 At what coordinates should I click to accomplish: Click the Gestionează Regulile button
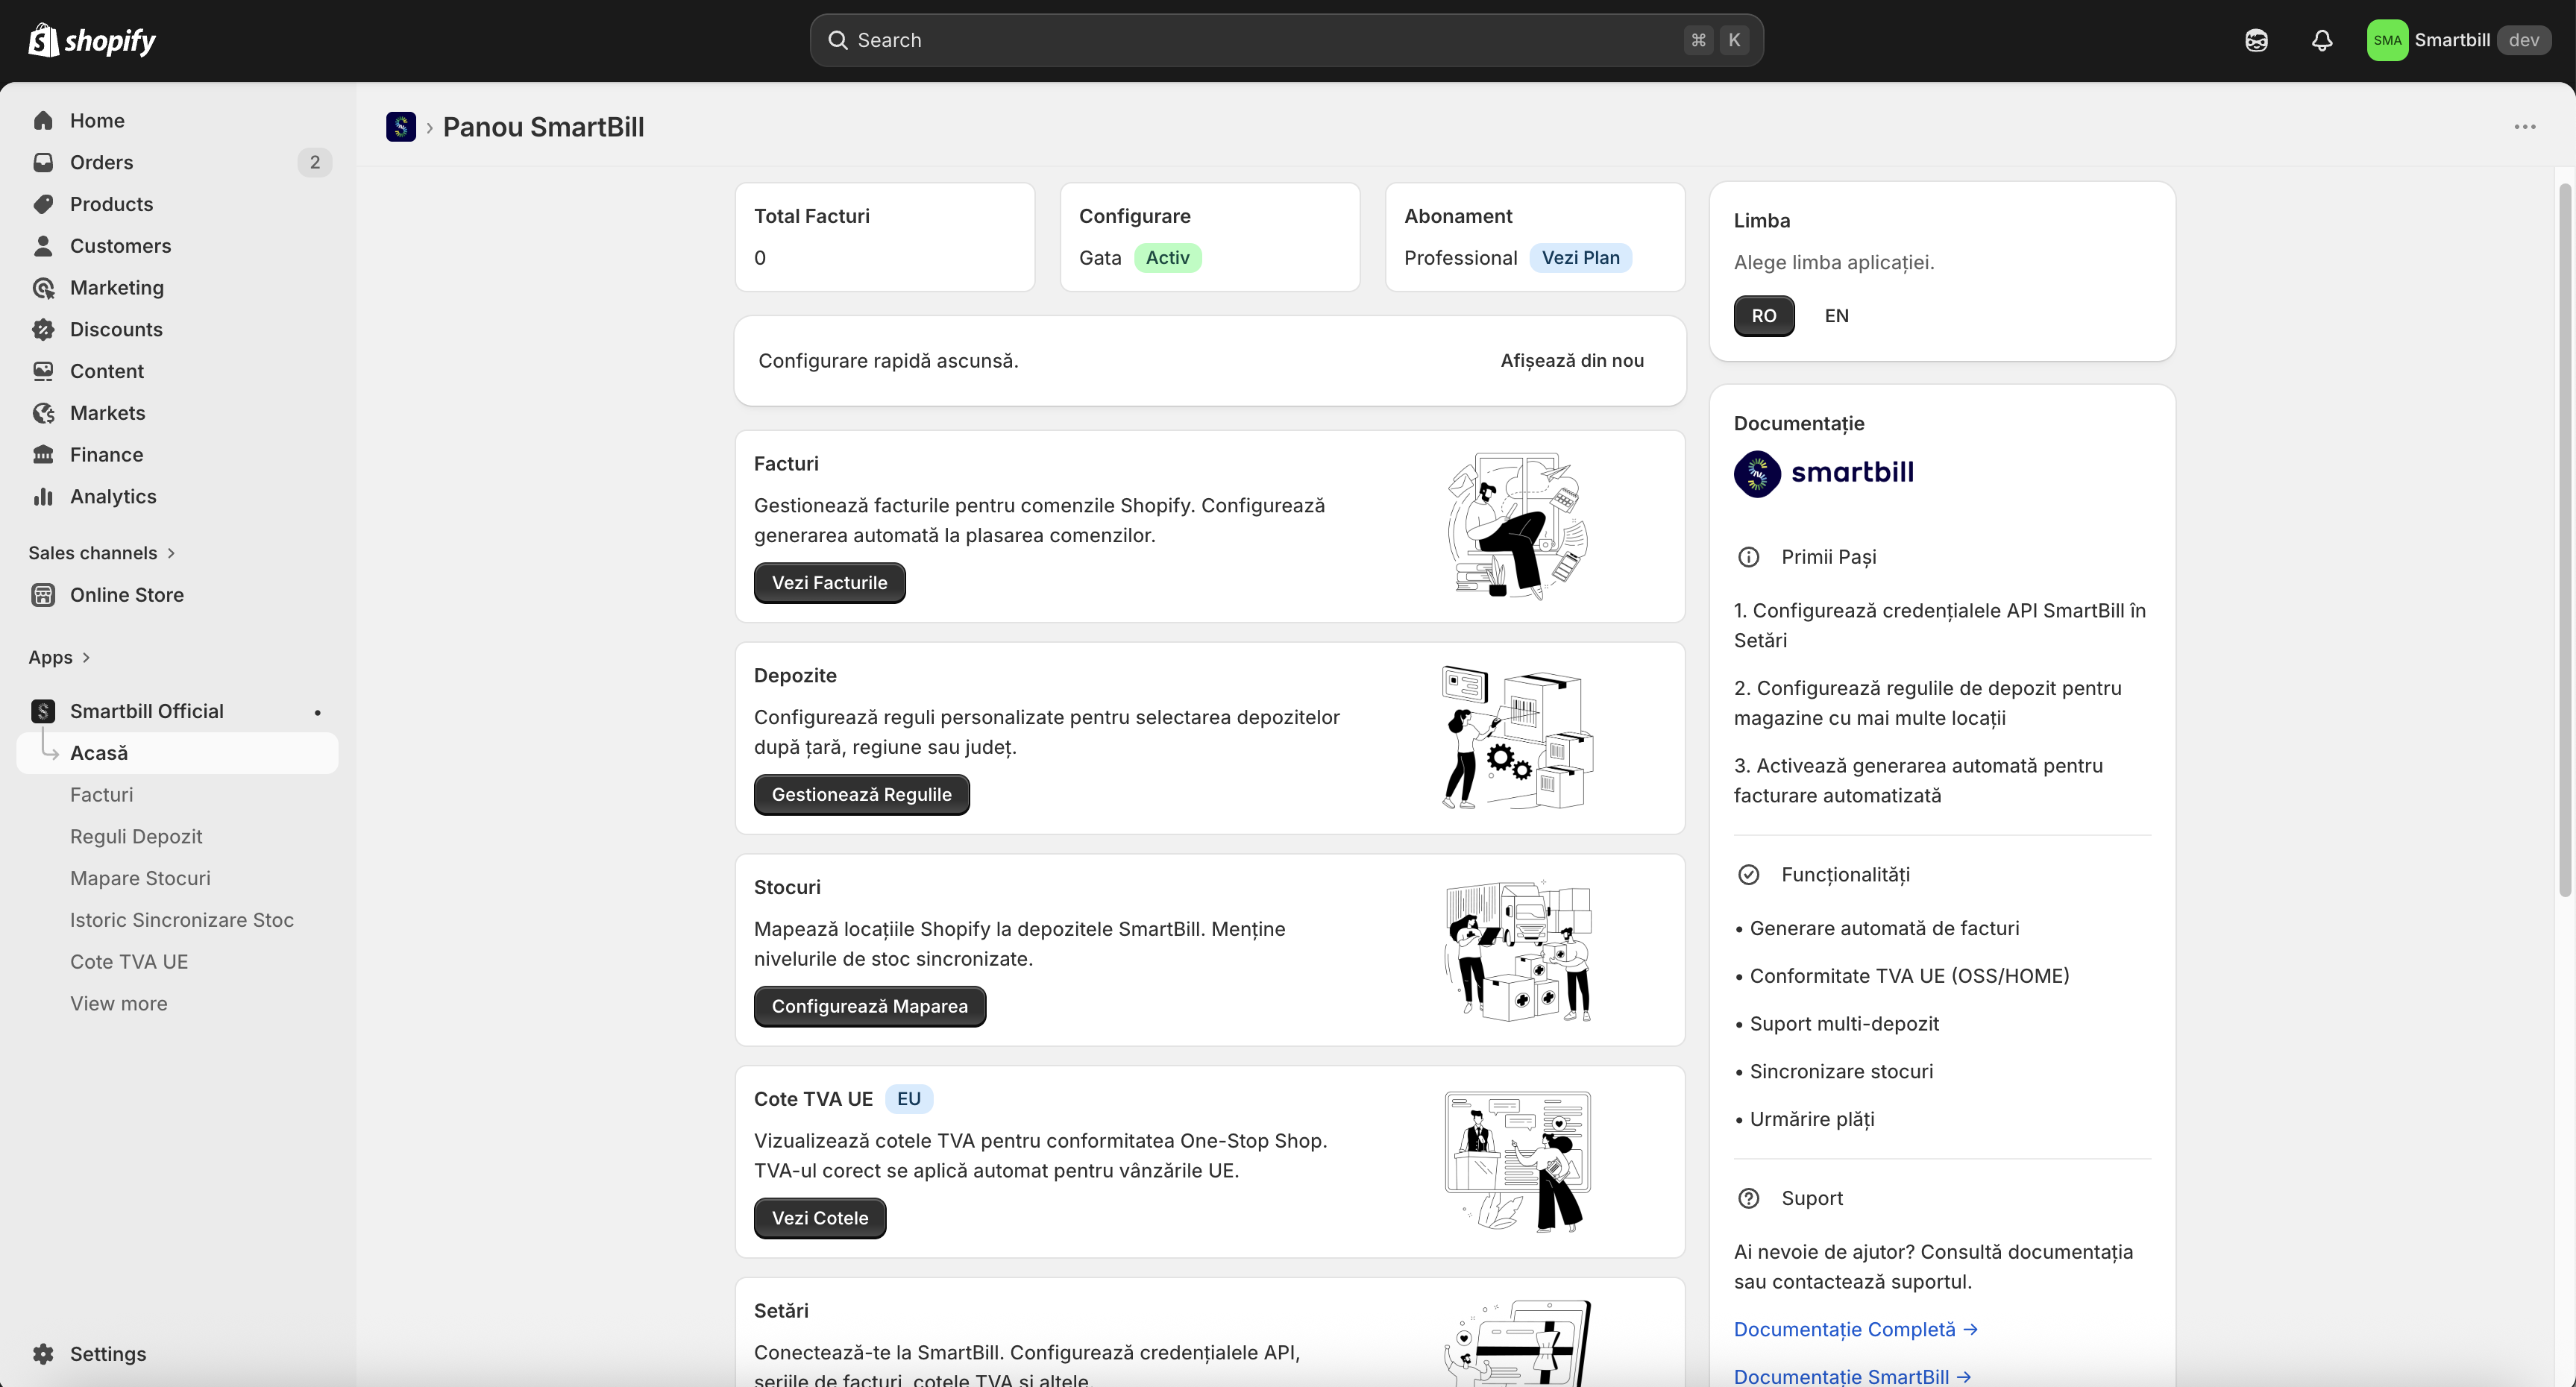pos(861,795)
